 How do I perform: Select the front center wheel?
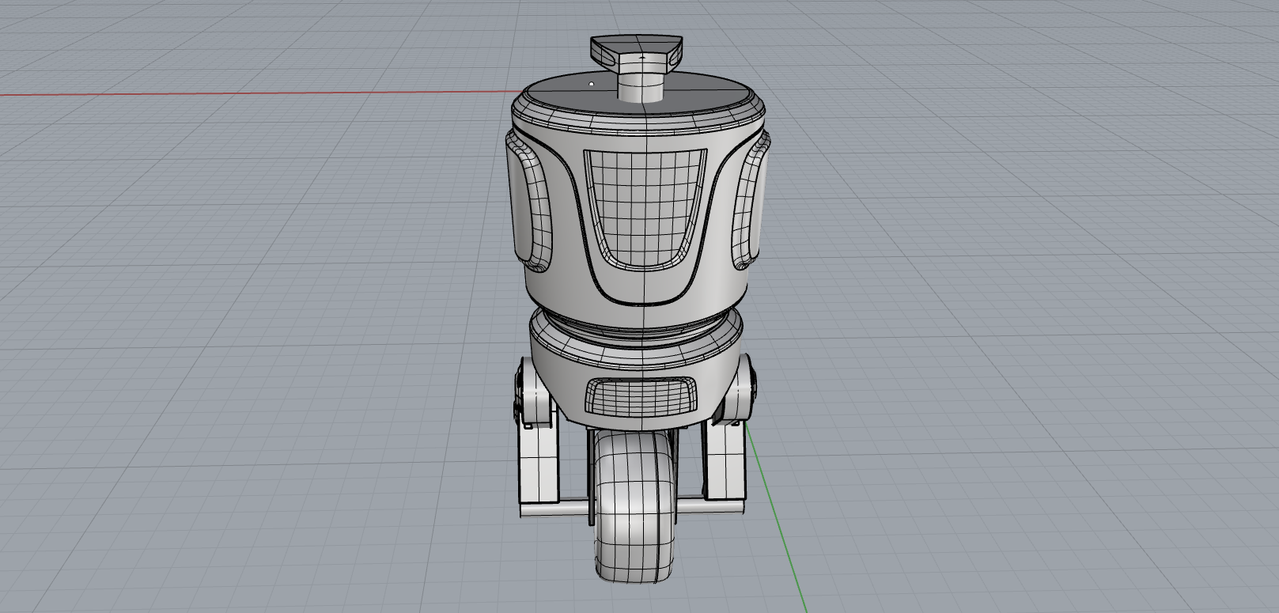[635, 506]
